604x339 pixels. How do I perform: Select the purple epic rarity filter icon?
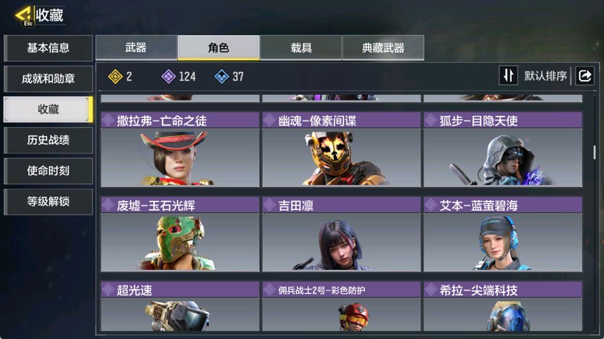pyautogui.click(x=168, y=76)
